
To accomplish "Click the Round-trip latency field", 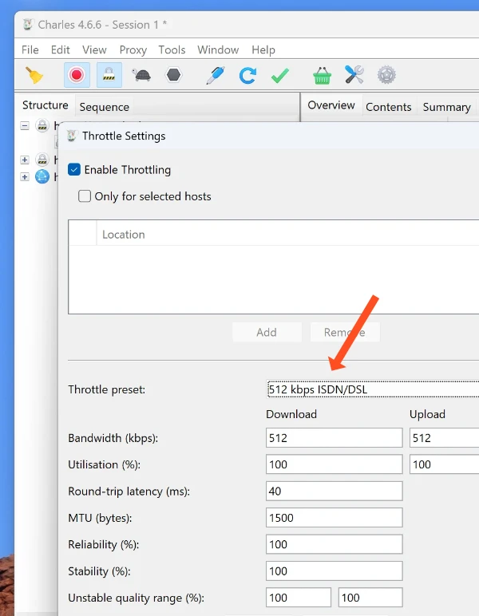I will tap(334, 491).
